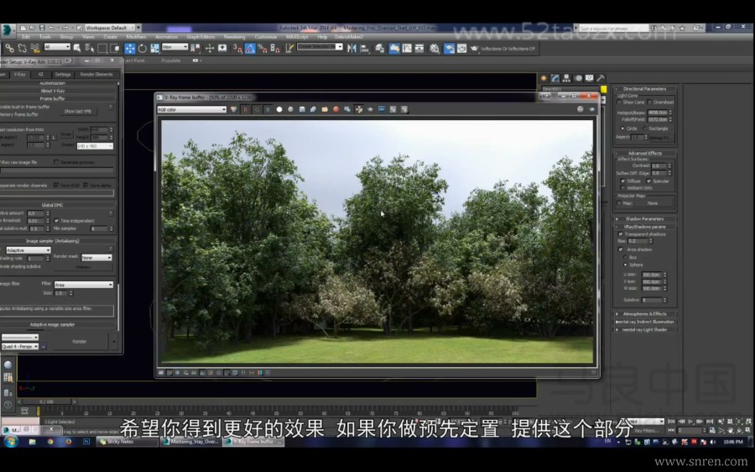Click the Render button in Render Setup
The height and width of the screenshot is (472, 755).
(80, 341)
